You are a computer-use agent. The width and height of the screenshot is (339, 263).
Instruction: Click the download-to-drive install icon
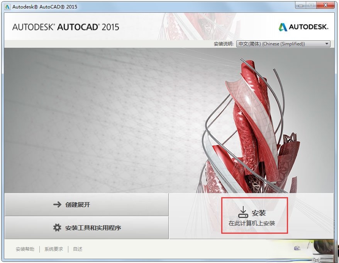(x=243, y=212)
